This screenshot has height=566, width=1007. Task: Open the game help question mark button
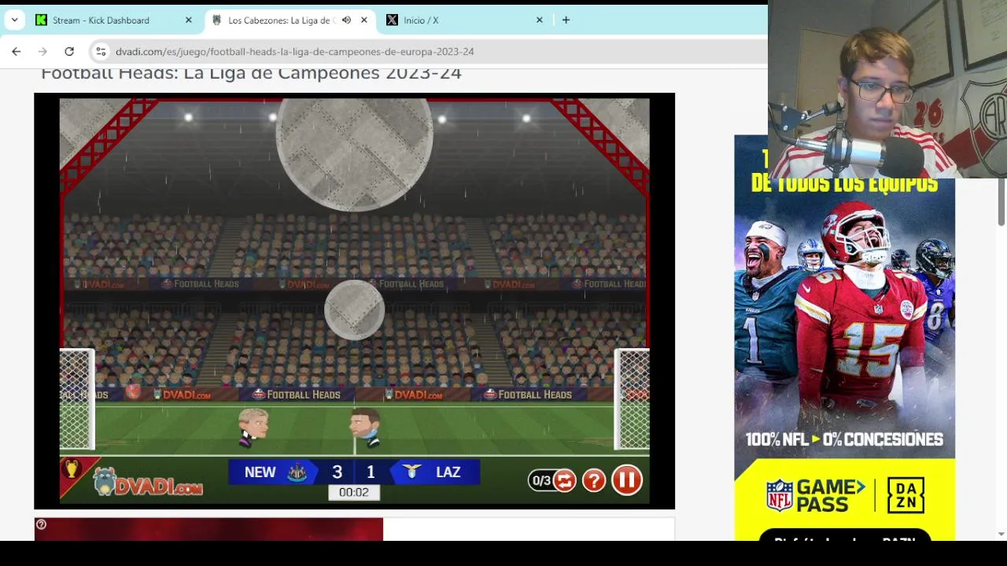click(x=594, y=480)
